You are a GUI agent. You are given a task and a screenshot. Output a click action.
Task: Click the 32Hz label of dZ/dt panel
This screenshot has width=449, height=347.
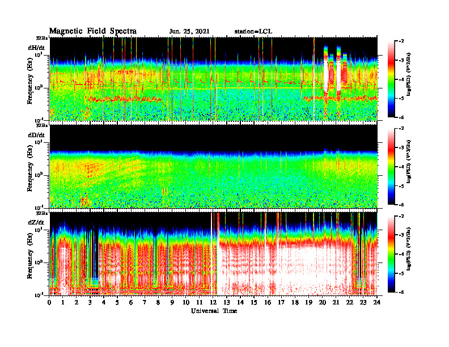coord(41,213)
